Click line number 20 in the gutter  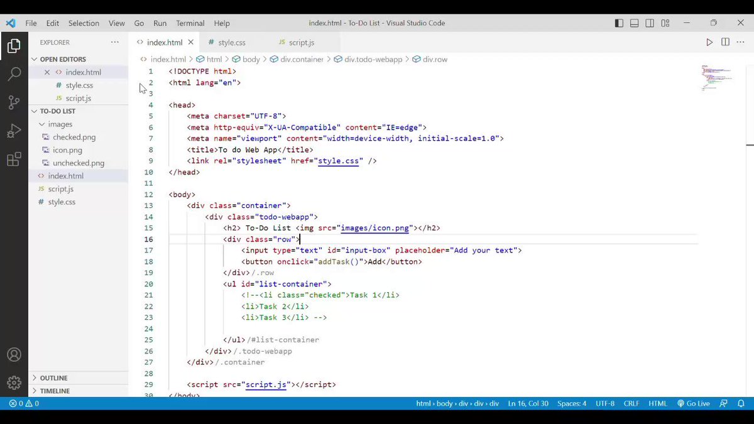tap(148, 284)
